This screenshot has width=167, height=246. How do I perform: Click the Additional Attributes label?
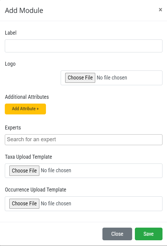point(27,97)
